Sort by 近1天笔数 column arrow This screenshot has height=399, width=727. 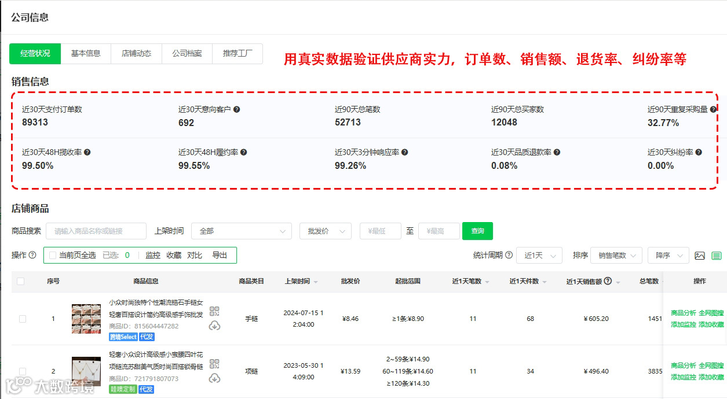[x=487, y=282]
